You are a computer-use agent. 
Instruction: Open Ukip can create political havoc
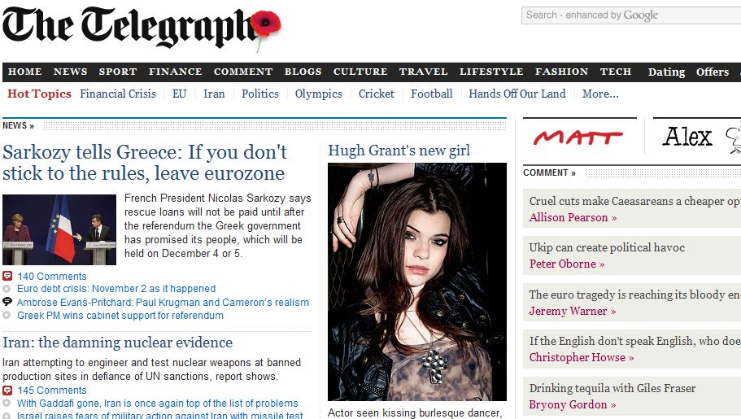pos(607,248)
